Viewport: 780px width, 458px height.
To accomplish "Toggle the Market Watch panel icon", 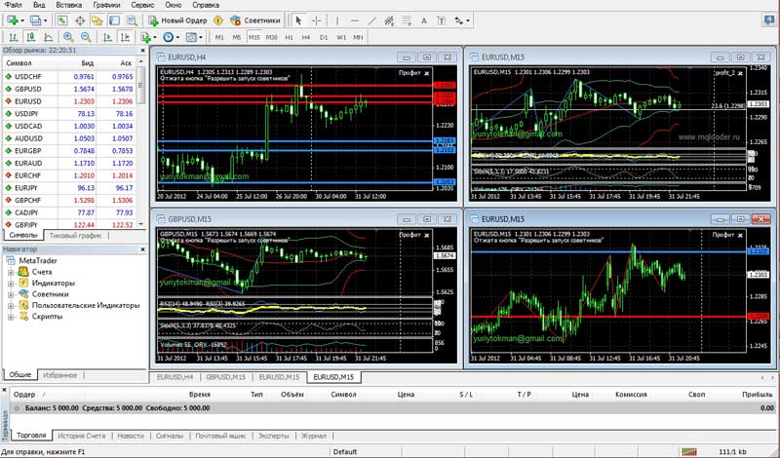I will pyautogui.click(x=61, y=20).
